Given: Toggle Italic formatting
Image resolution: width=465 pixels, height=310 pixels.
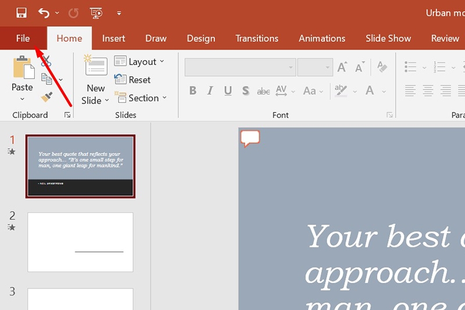Looking at the screenshot, I should [x=210, y=91].
